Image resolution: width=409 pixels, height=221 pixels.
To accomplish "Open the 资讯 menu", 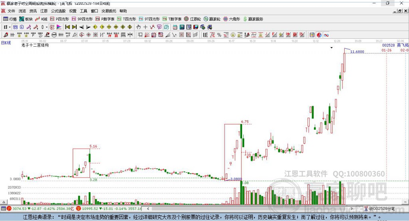I will tap(33, 11).
